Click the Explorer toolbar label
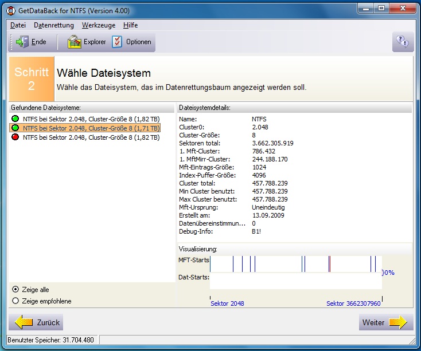 pos(95,42)
